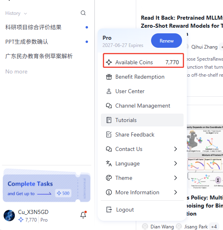Expand the Theme submenu arrow
Image resolution: width=223 pixels, height=230 pixels.
176,178
